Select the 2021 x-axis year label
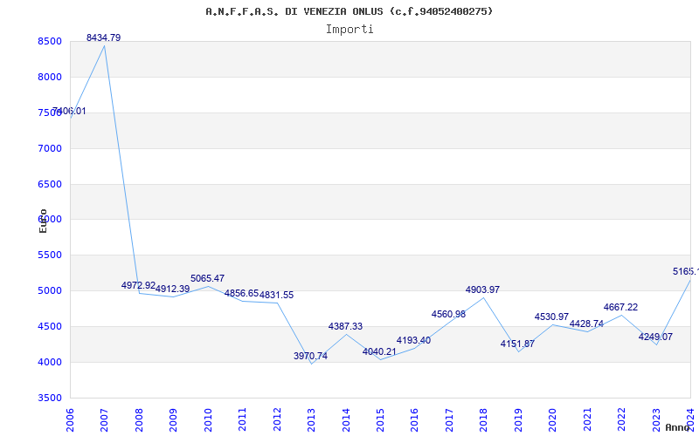The width and height of the screenshot is (699, 436). click(587, 420)
